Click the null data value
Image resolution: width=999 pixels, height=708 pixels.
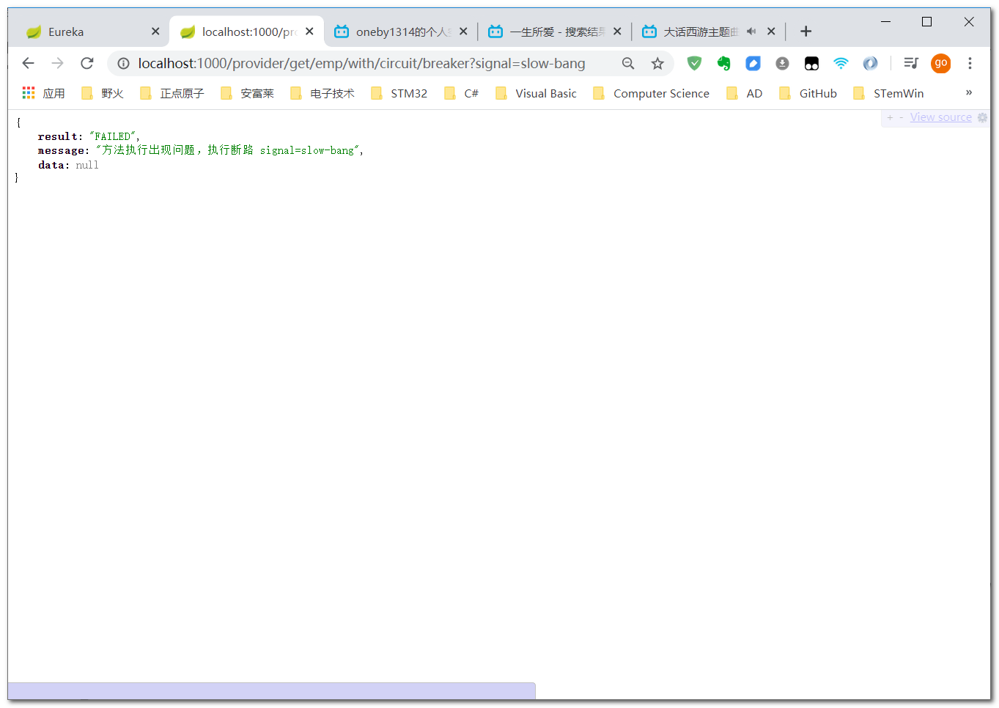[87, 165]
